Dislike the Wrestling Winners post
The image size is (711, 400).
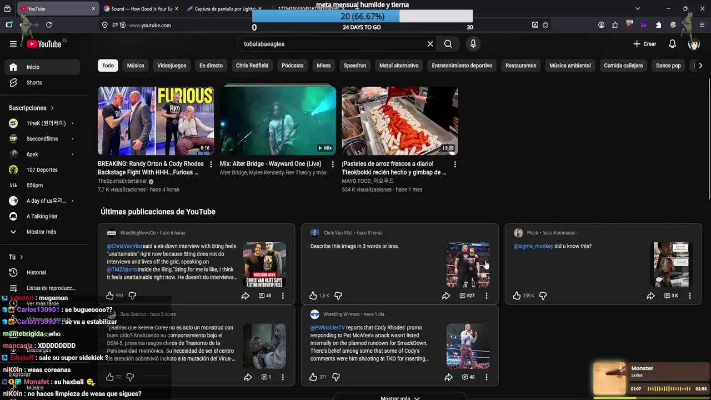pyautogui.click(x=336, y=377)
